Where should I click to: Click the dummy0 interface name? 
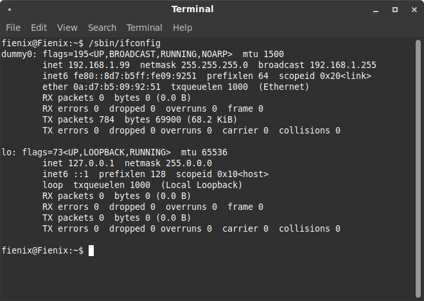(18, 54)
